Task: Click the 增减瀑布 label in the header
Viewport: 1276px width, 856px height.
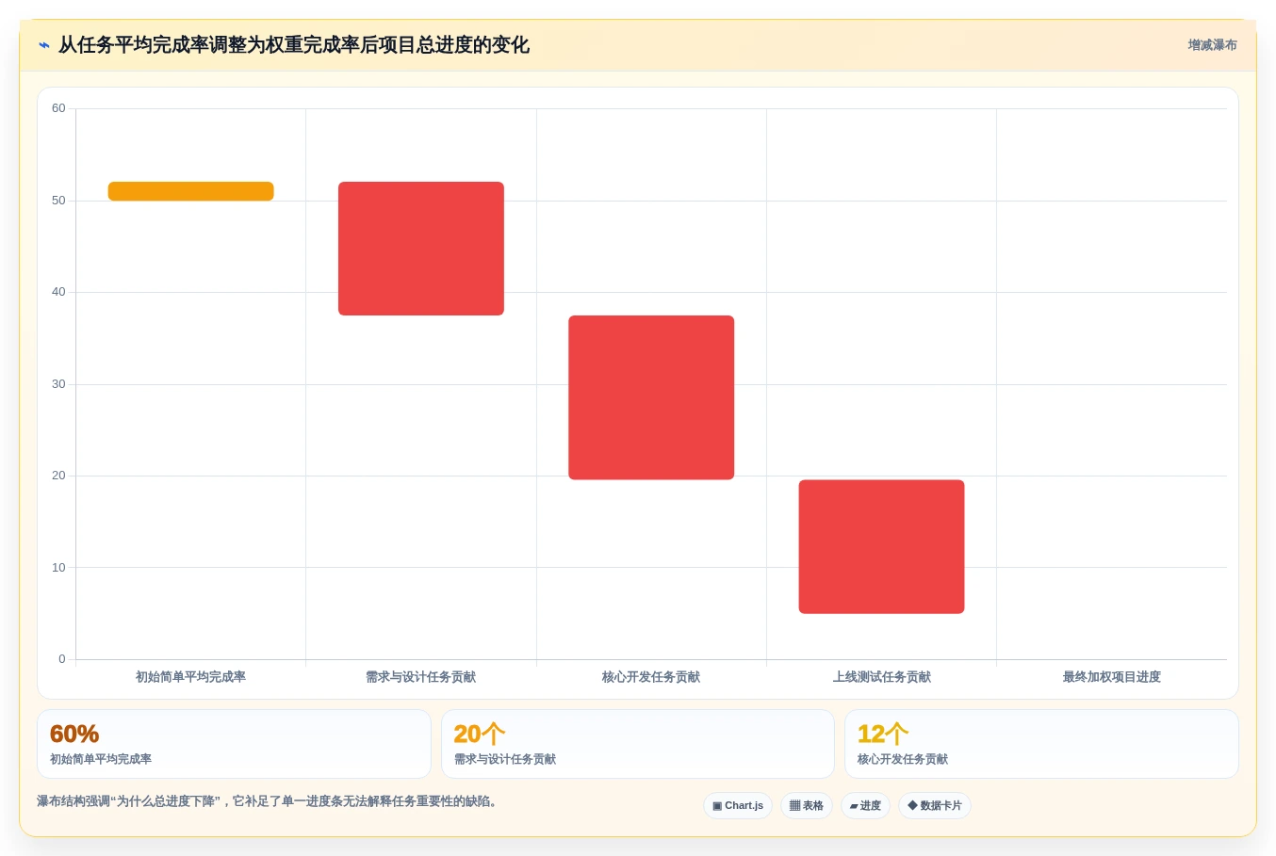Action: pyautogui.click(x=1212, y=45)
